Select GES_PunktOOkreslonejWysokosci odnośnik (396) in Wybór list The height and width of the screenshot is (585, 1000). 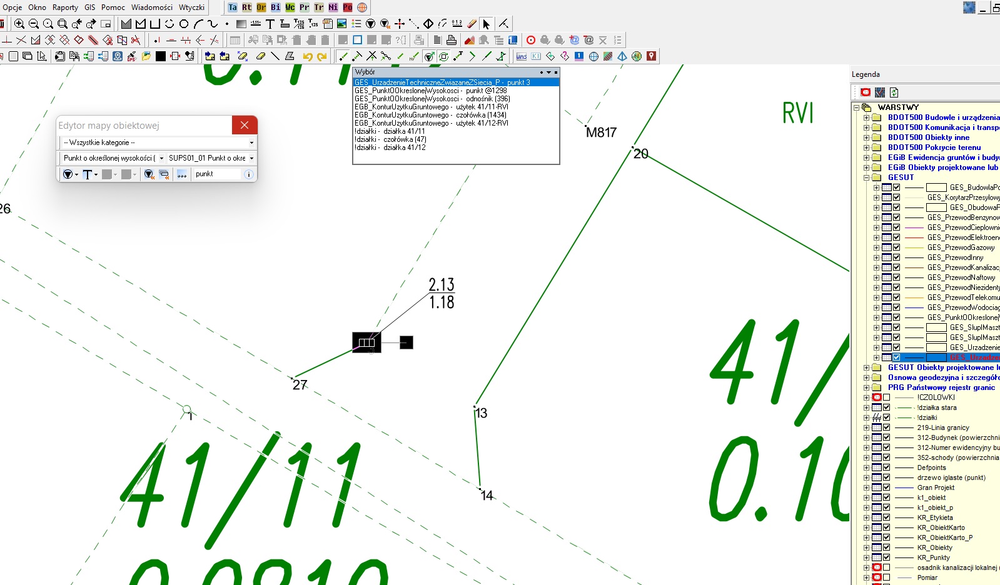tap(432, 99)
